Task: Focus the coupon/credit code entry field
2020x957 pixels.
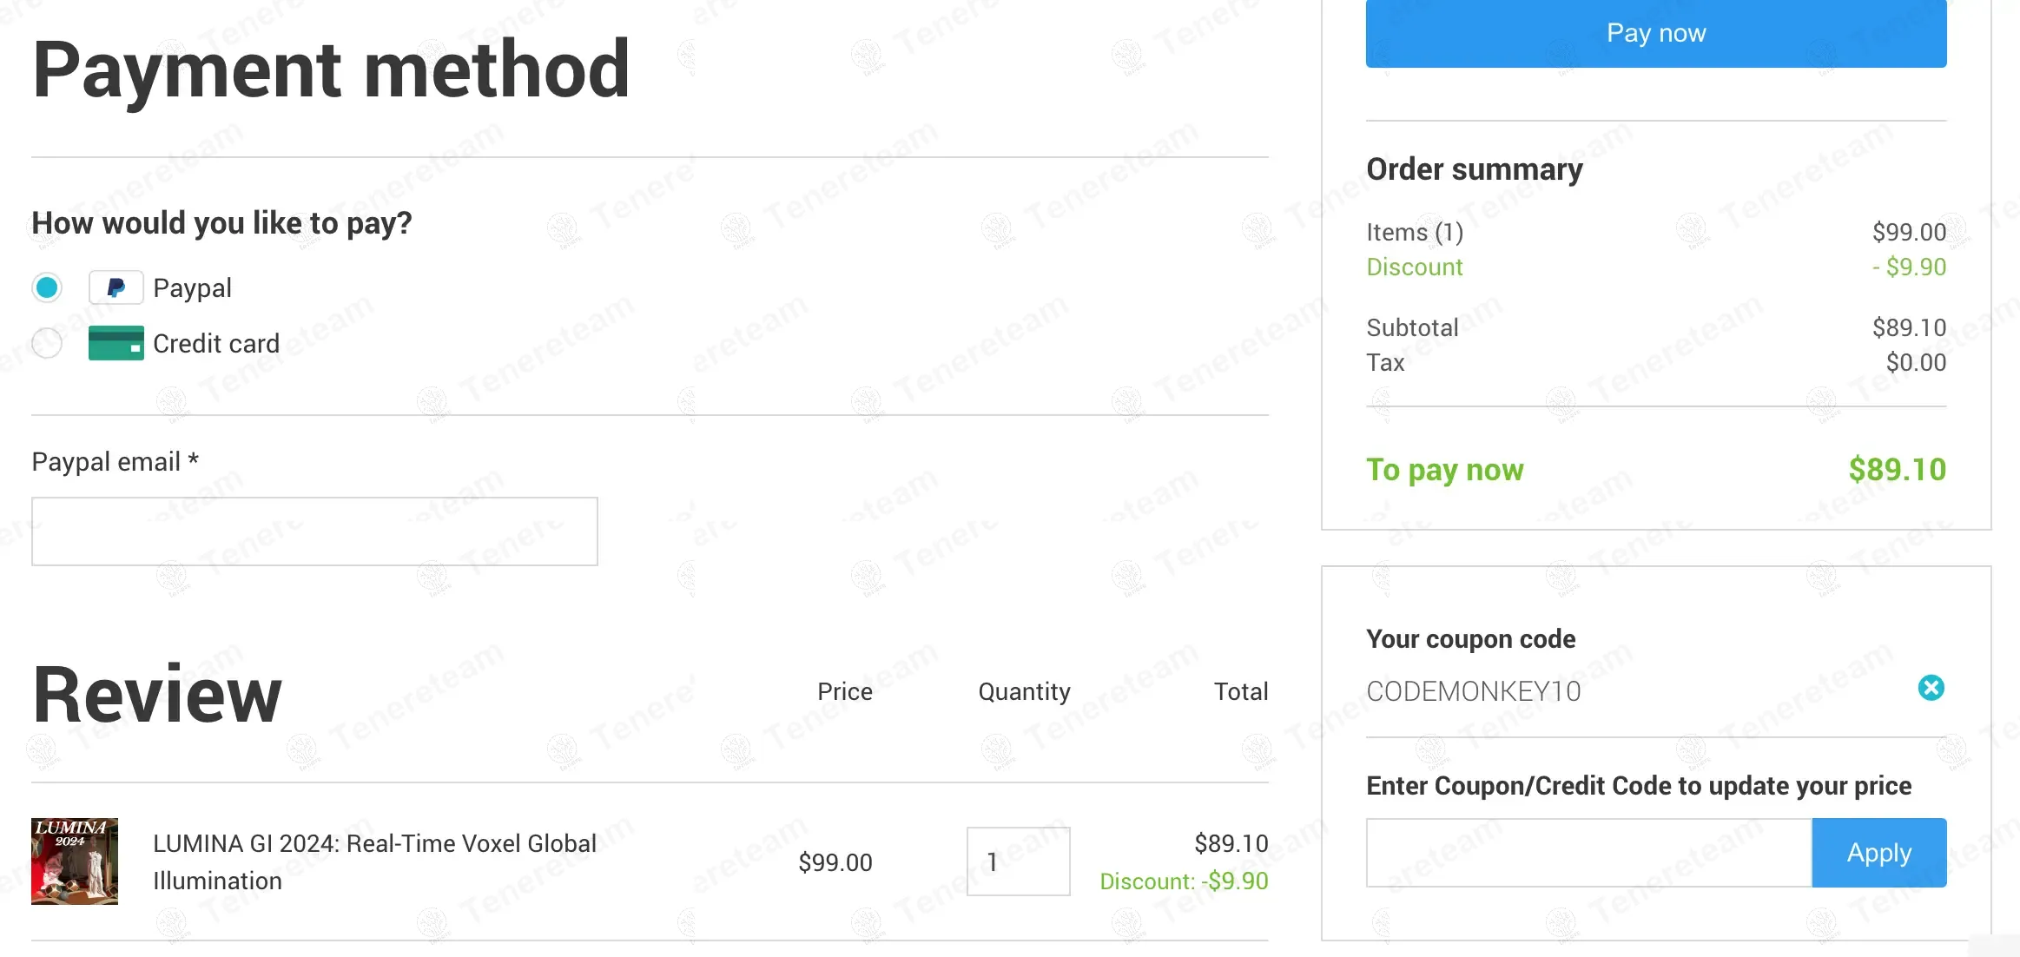Action: click(1588, 852)
